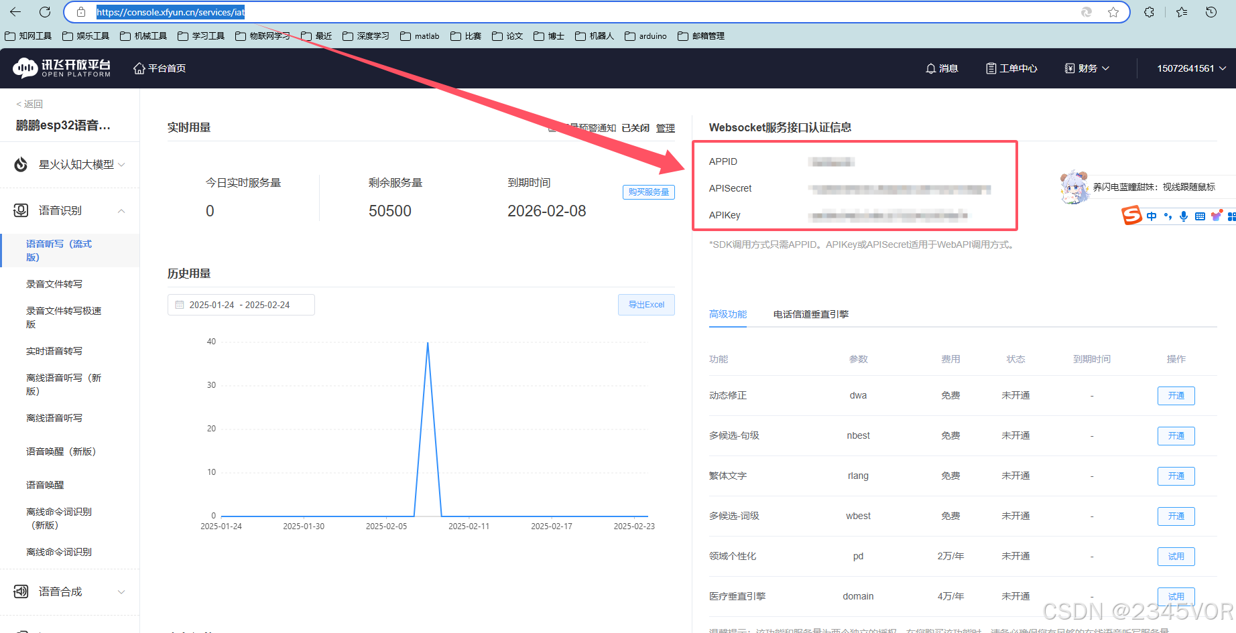Select 离线语音听写（新版） in sidebar
The height and width of the screenshot is (633, 1236).
[x=64, y=384]
